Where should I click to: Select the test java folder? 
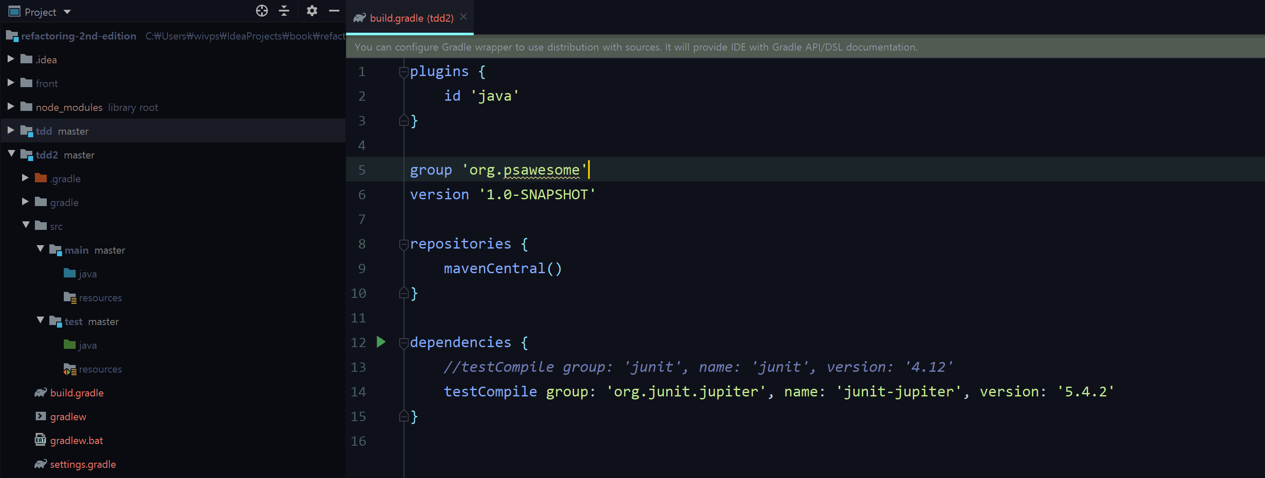88,345
